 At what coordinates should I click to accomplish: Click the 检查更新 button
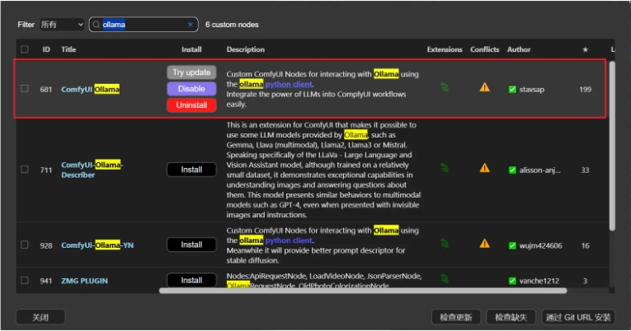(x=456, y=317)
